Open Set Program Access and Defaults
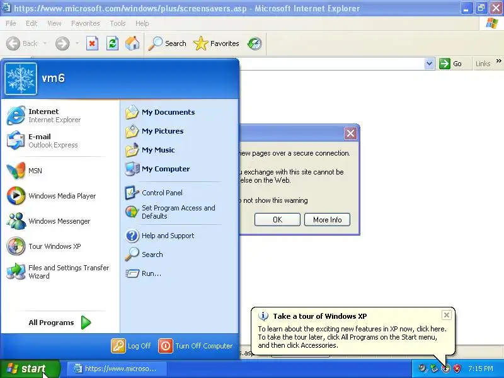The height and width of the screenshot is (378, 504). coord(180,212)
